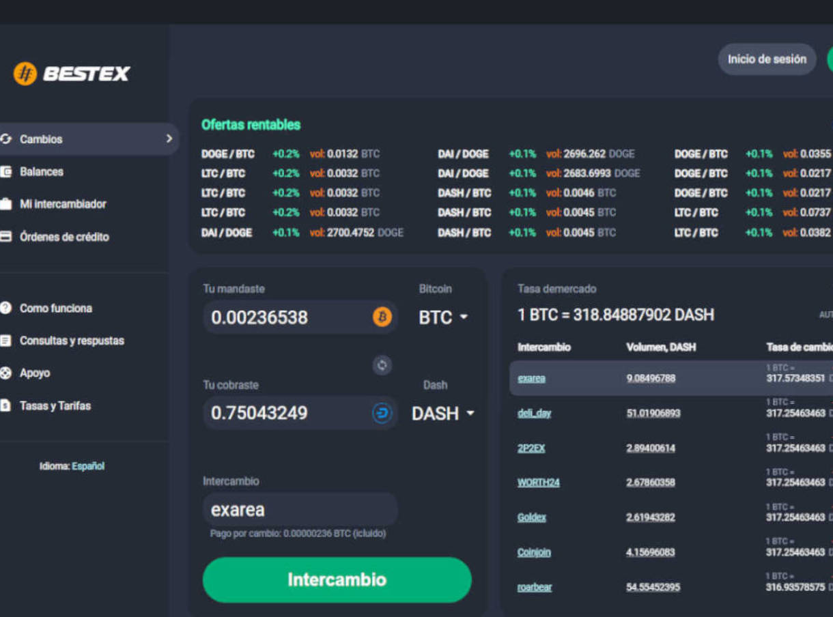Click the Órdenes de crédito card icon
Image resolution: width=833 pixels, height=617 pixels.
[x=8, y=237]
